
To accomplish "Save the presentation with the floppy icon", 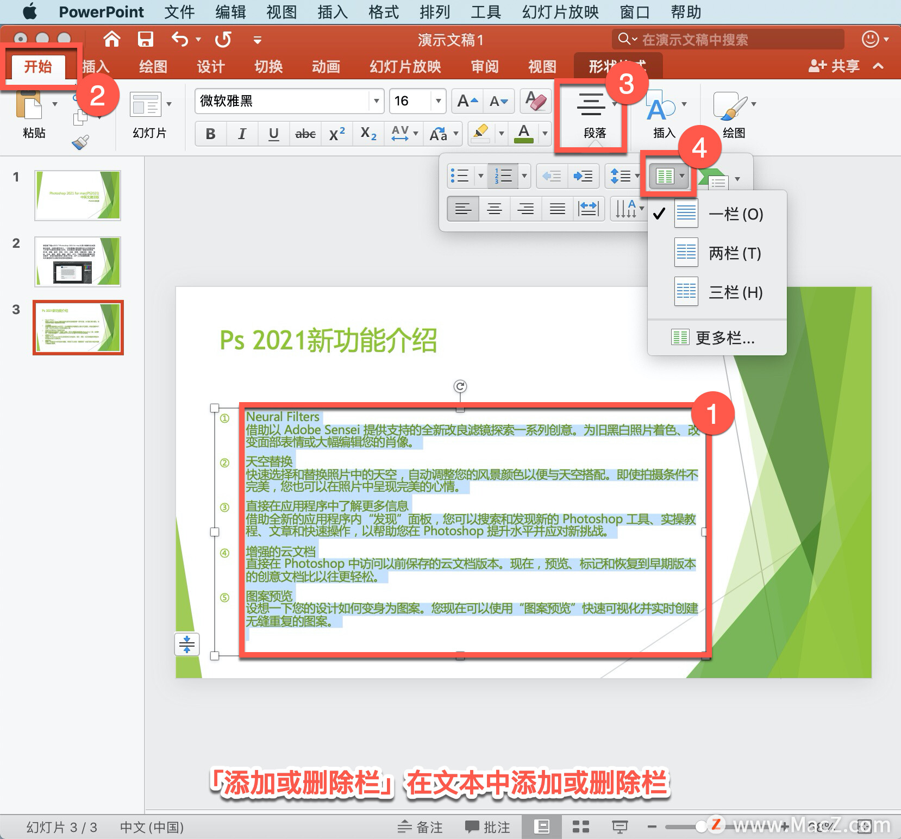I will (x=145, y=39).
